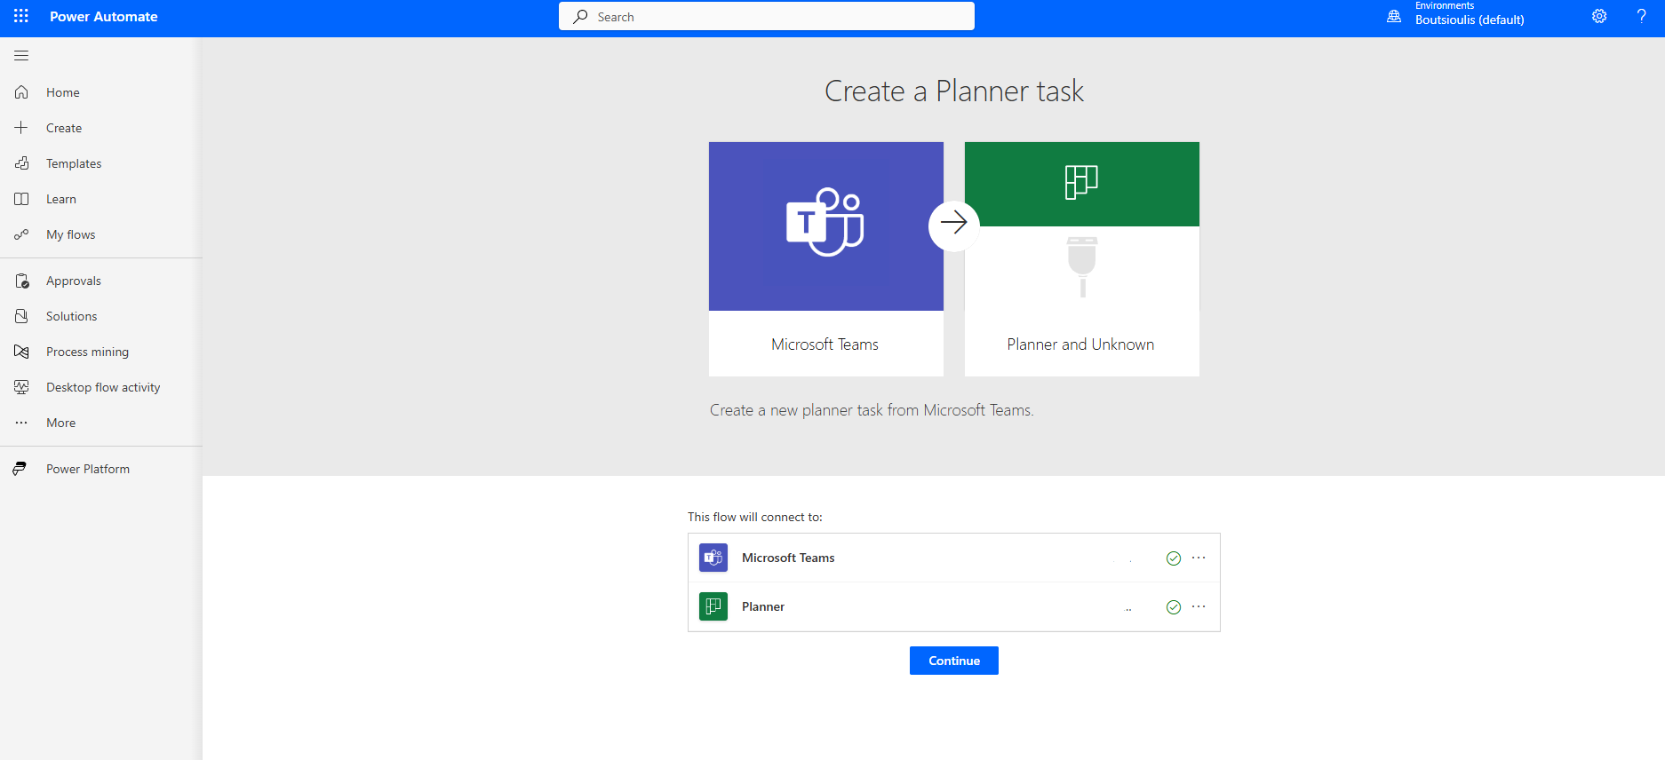The image size is (1665, 760).
Task: Click the Environments globe icon
Action: point(1394,16)
